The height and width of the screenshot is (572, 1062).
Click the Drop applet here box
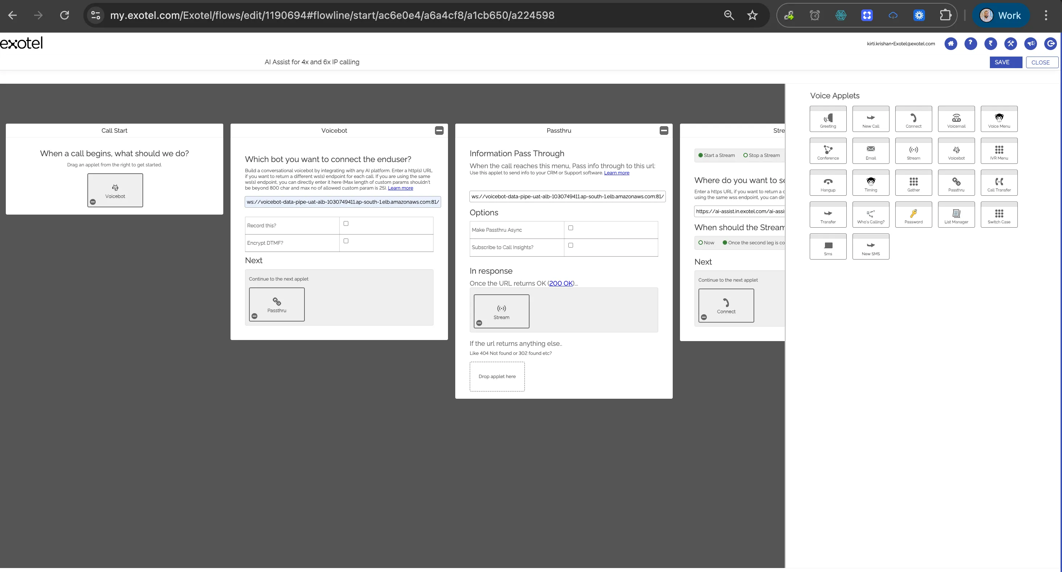point(497,377)
